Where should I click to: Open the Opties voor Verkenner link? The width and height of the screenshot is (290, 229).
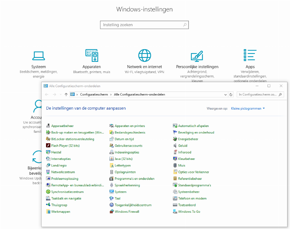pyautogui.click(x=194, y=172)
